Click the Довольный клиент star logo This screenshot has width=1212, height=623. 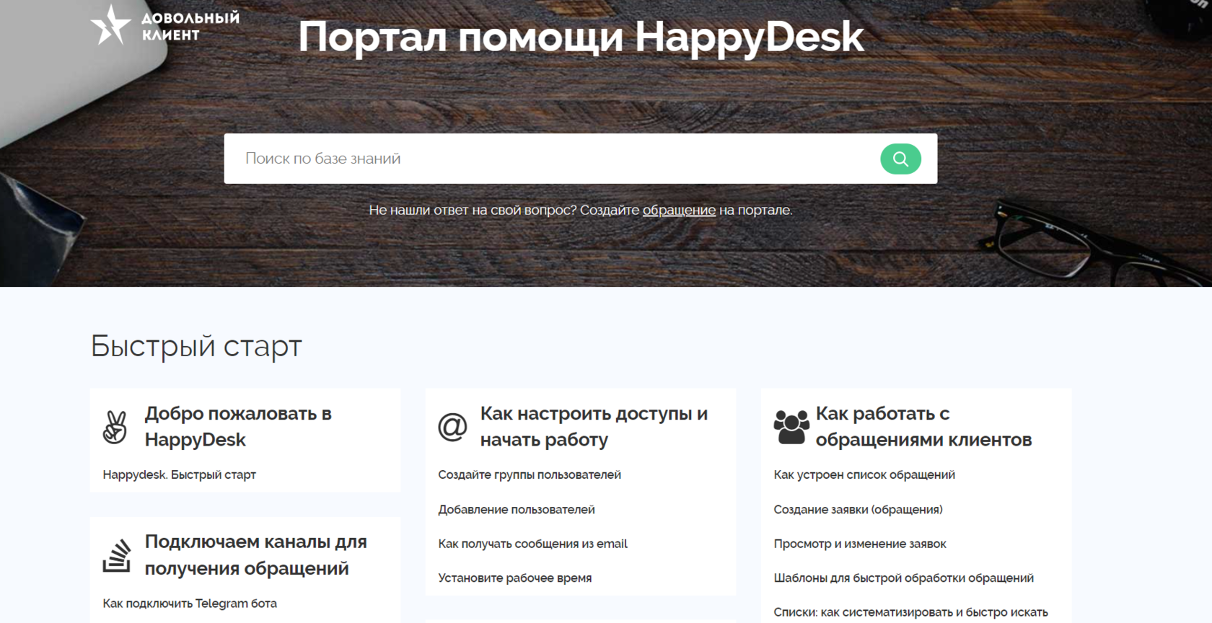tap(165, 25)
